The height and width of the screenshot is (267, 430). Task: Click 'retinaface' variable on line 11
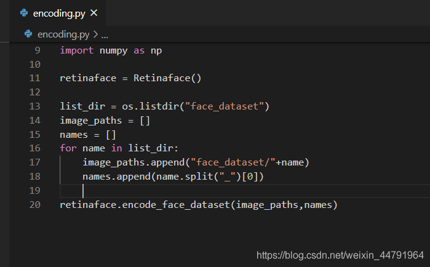(x=88, y=78)
